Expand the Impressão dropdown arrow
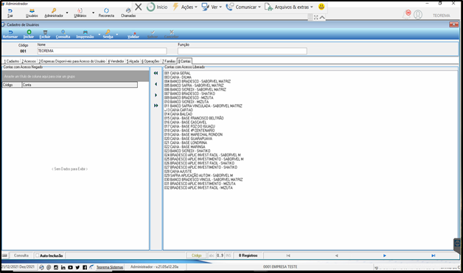This screenshot has width=463, height=273. (99, 34)
